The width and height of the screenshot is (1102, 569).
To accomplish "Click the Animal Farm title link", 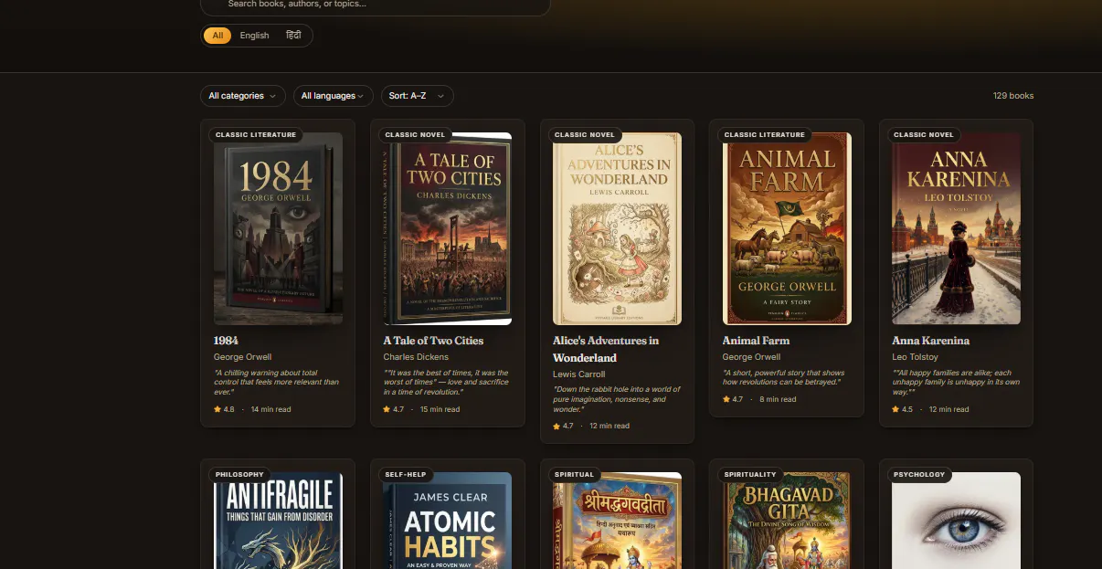I will click(x=756, y=341).
